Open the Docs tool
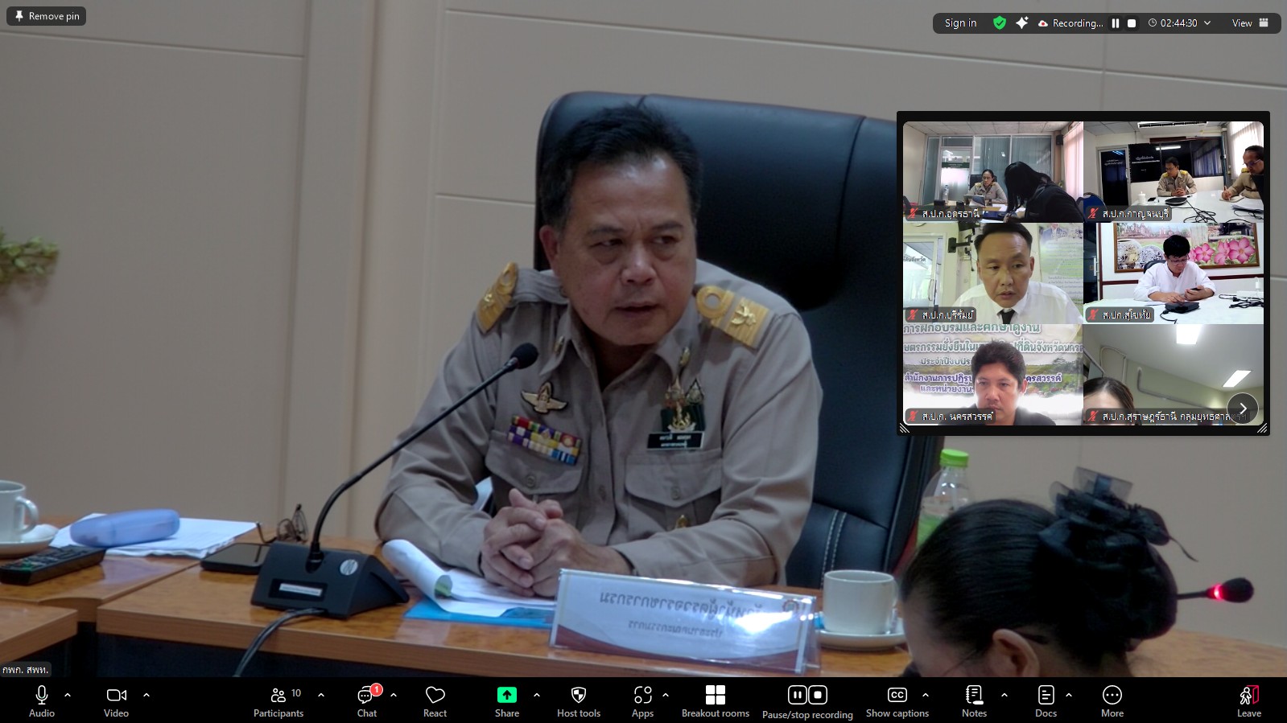Image resolution: width=1287 pixels, height=723 pixels. [1046, 700]
